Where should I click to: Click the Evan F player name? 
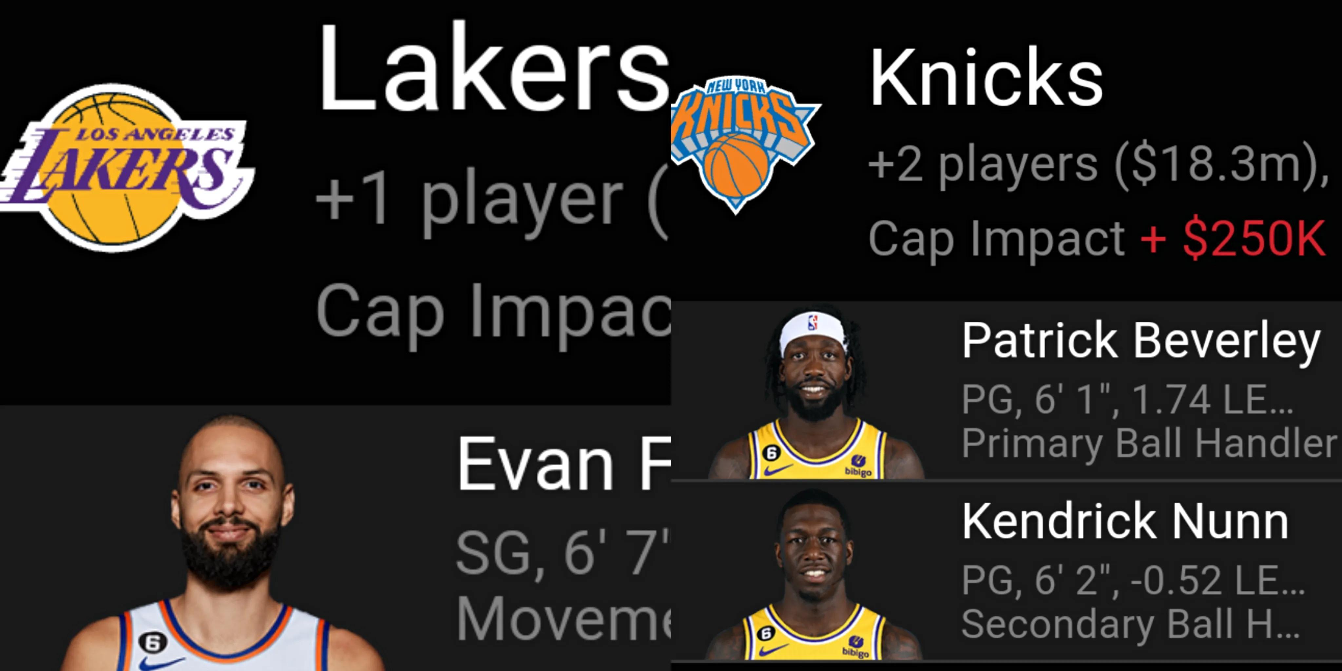[x=563, y=464]
